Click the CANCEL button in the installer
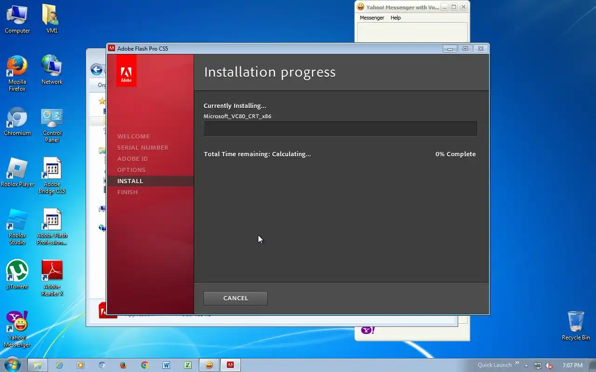596x372 pixels. (236, 298)
